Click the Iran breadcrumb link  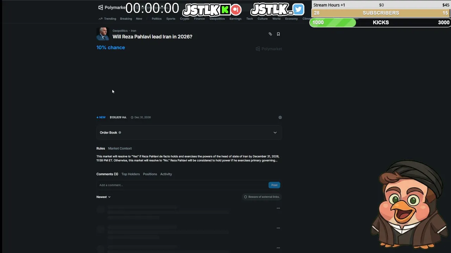[x=134, y=31]
